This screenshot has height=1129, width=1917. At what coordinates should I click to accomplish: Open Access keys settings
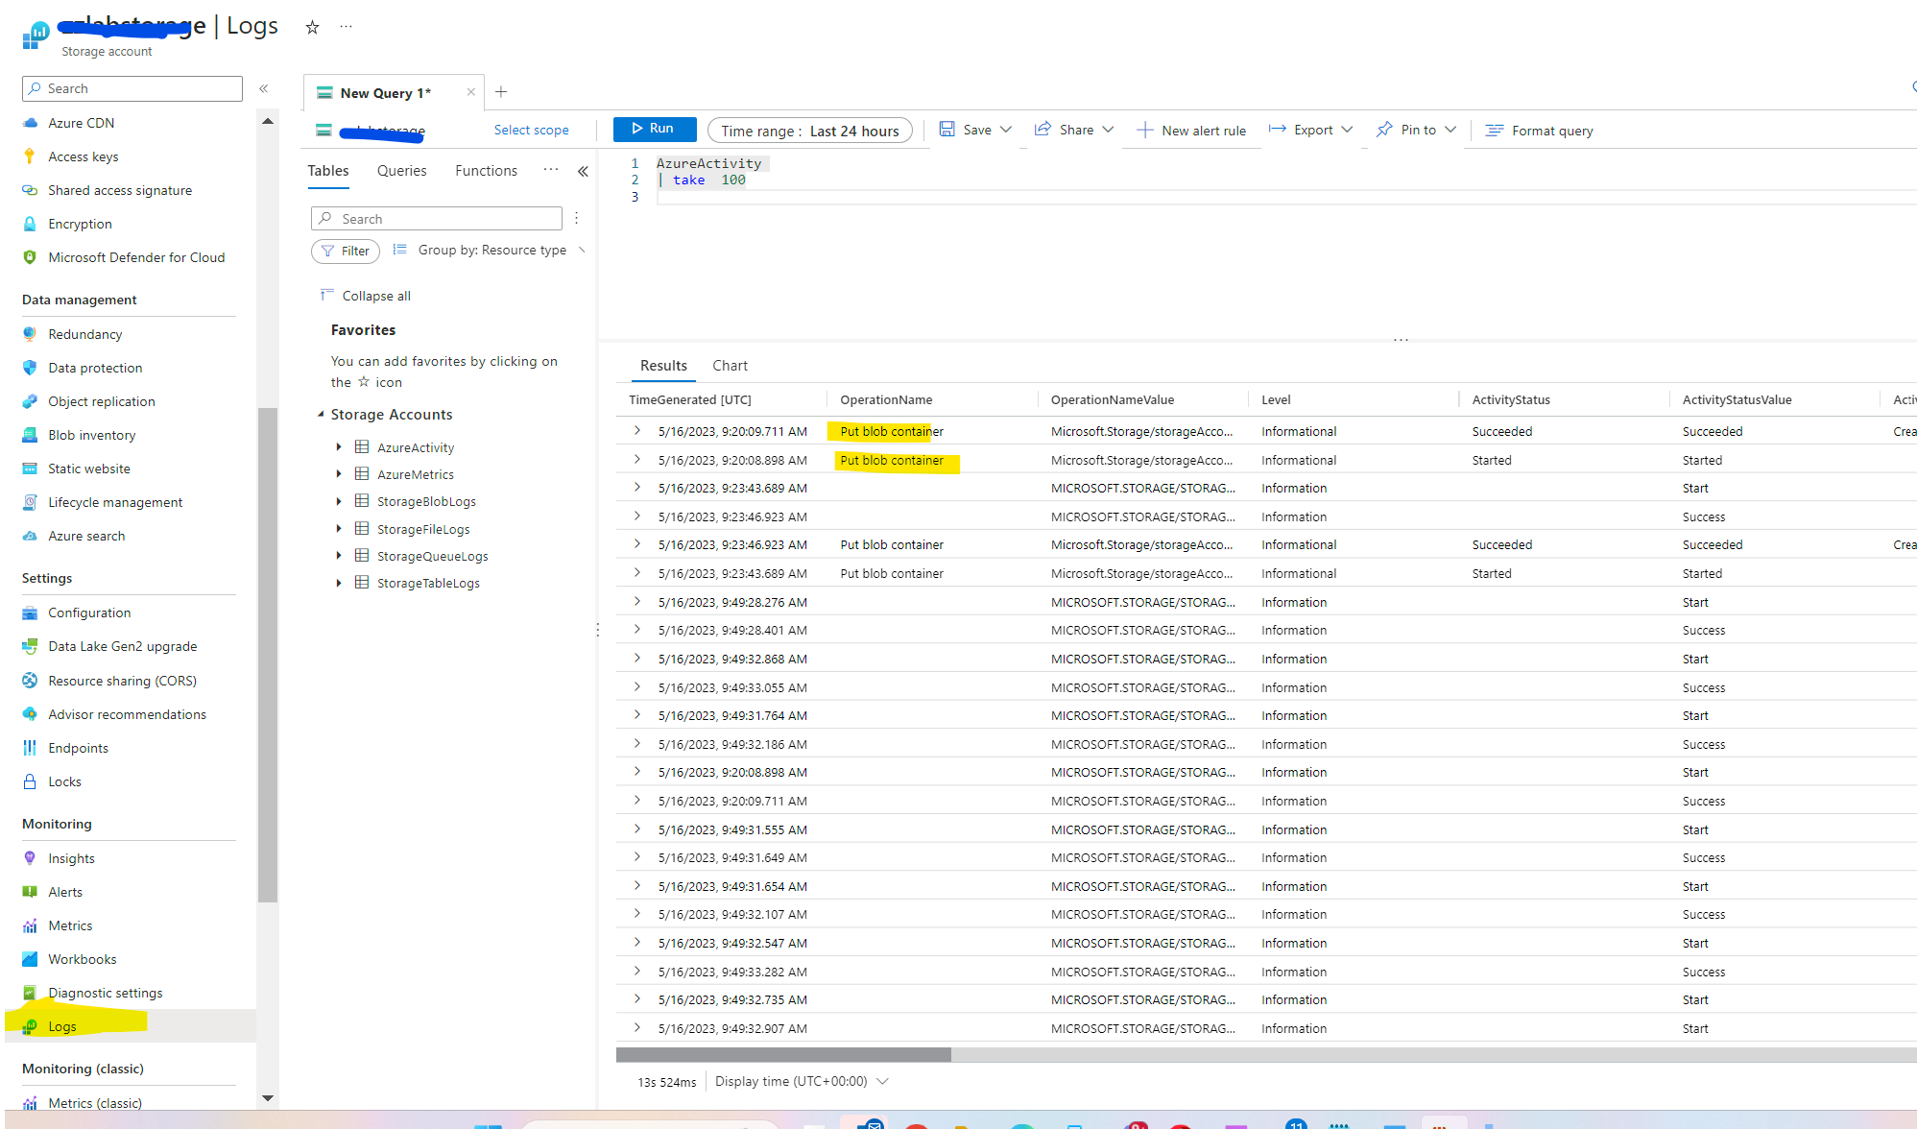click(x=83, y=156)
